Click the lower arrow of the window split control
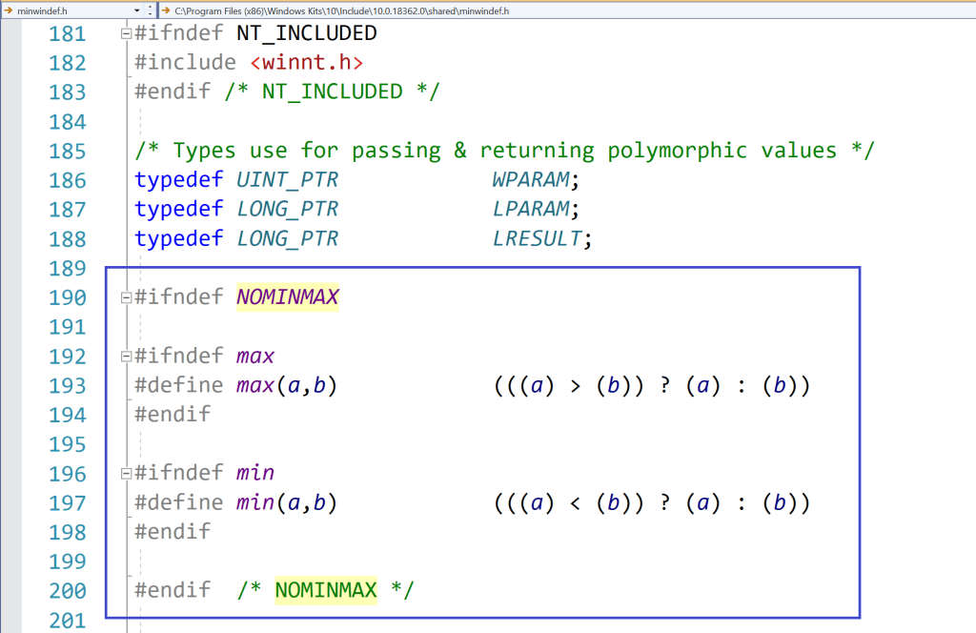 150,13
